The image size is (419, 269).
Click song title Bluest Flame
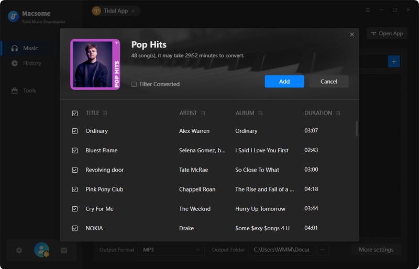[101, 151]
